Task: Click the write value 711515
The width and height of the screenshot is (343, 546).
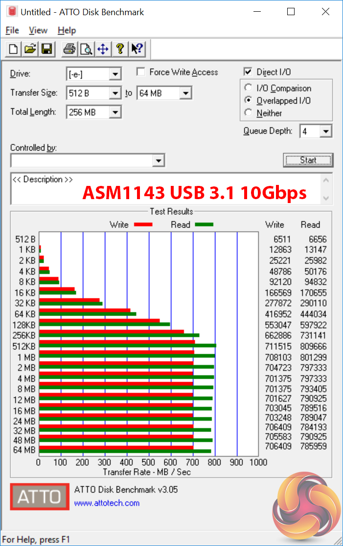Action: pos(278,346)
